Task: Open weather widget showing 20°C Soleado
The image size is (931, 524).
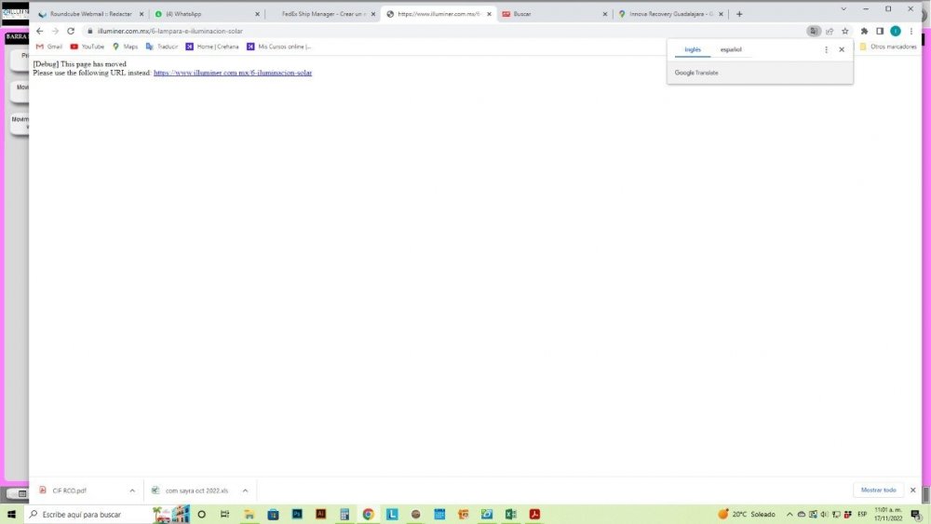Action: 747,515
